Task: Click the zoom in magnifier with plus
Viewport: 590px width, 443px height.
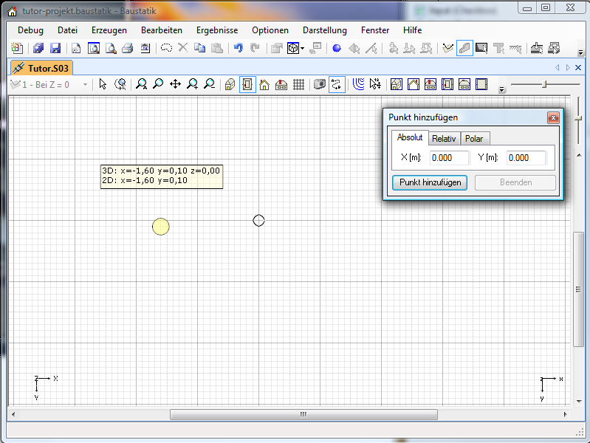Action: [x=192, y=84]
